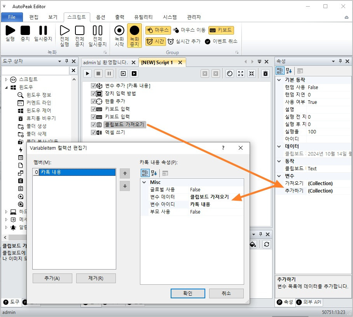Click the 실행 (run) play icon in ribbon
This screenshot has width=353, height=317.
pyautogui.click(x=10, y=30)
